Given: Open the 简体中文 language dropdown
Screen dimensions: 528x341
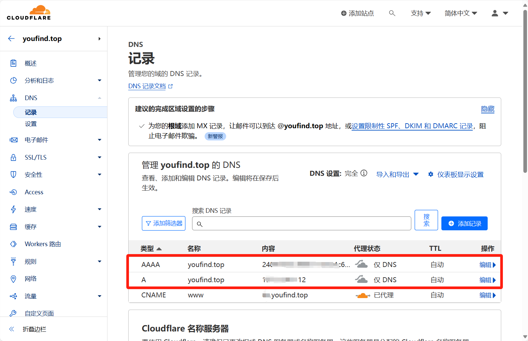Looking at the screenshot, I should coord(461,13).
